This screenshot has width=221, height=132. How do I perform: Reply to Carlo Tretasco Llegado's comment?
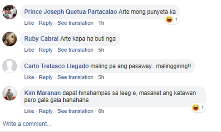[x=46, y=77]
